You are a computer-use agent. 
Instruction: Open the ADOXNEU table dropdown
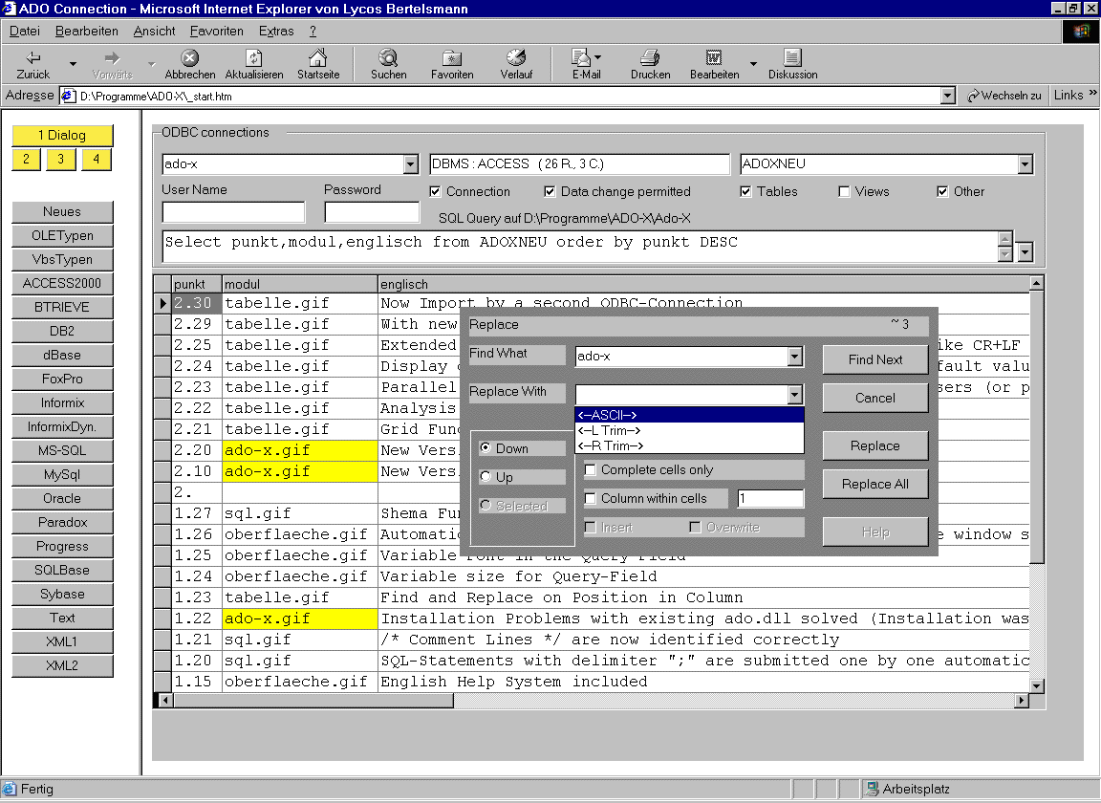1025,164
